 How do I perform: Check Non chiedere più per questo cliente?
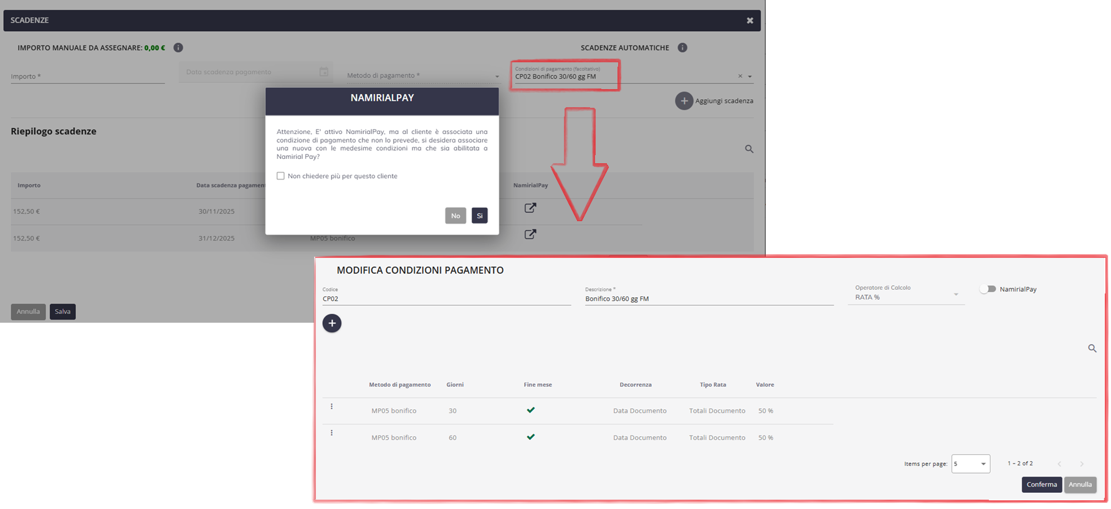tap(281, 176)
